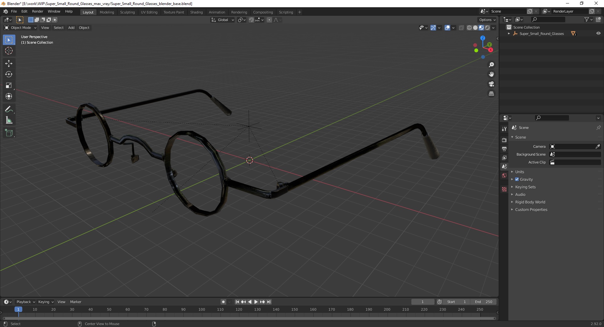The height and width of the screenshot is (327, 604).
Task: Toggle the Gravity checkbox
Action: point(517,179)
